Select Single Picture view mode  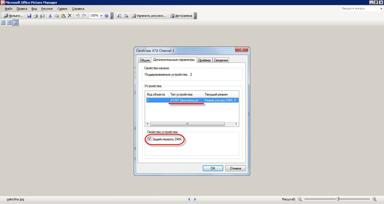click(x=15, y=23)
